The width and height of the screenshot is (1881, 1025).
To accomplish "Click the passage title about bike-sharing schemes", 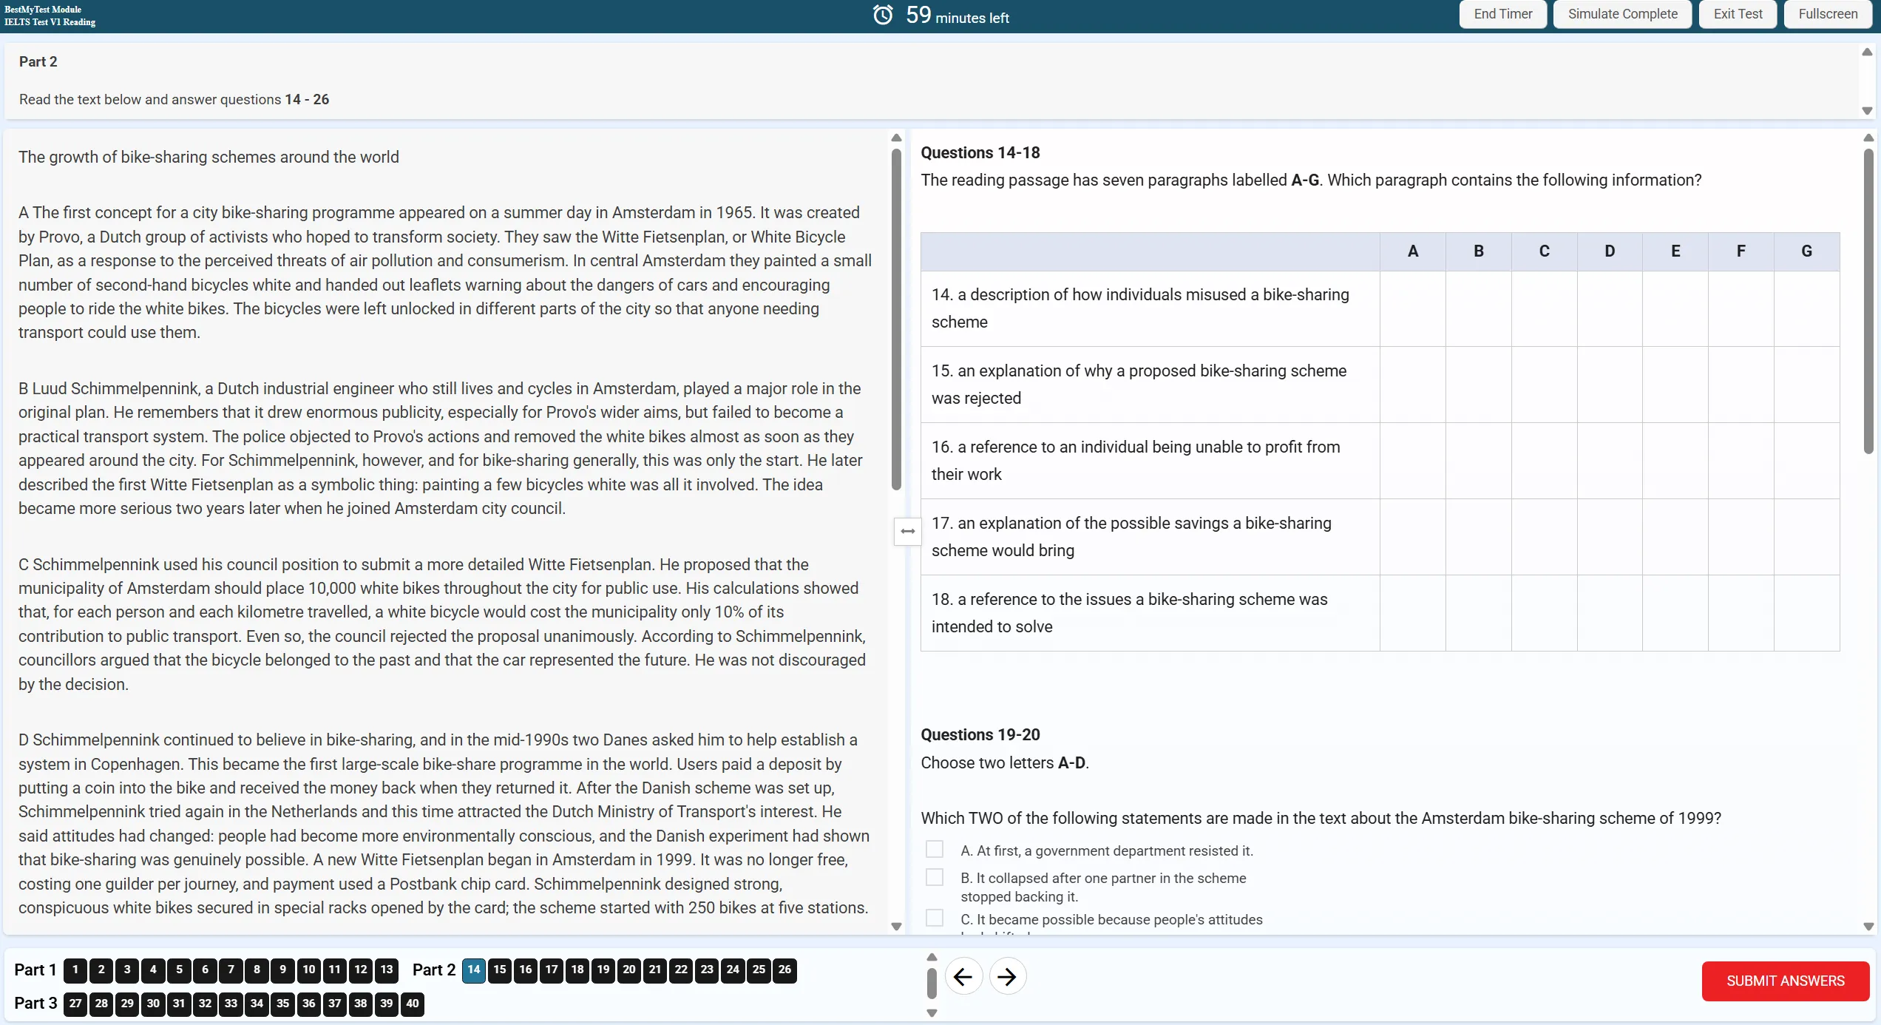I will tap(209, 157).
